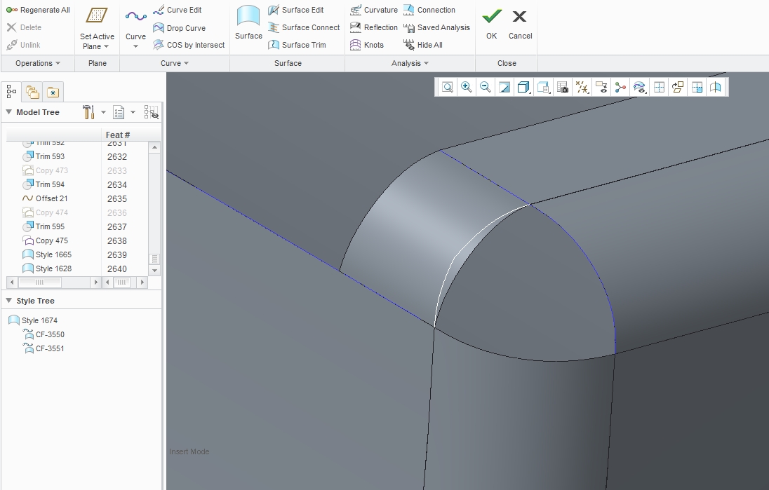Viewport: 769px width, 490px height.
Task: Expand the Analysis group dropdown
Action: (x=410, y=63)
